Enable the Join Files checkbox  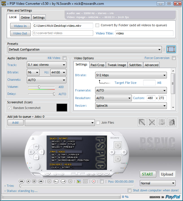[98, 123]
